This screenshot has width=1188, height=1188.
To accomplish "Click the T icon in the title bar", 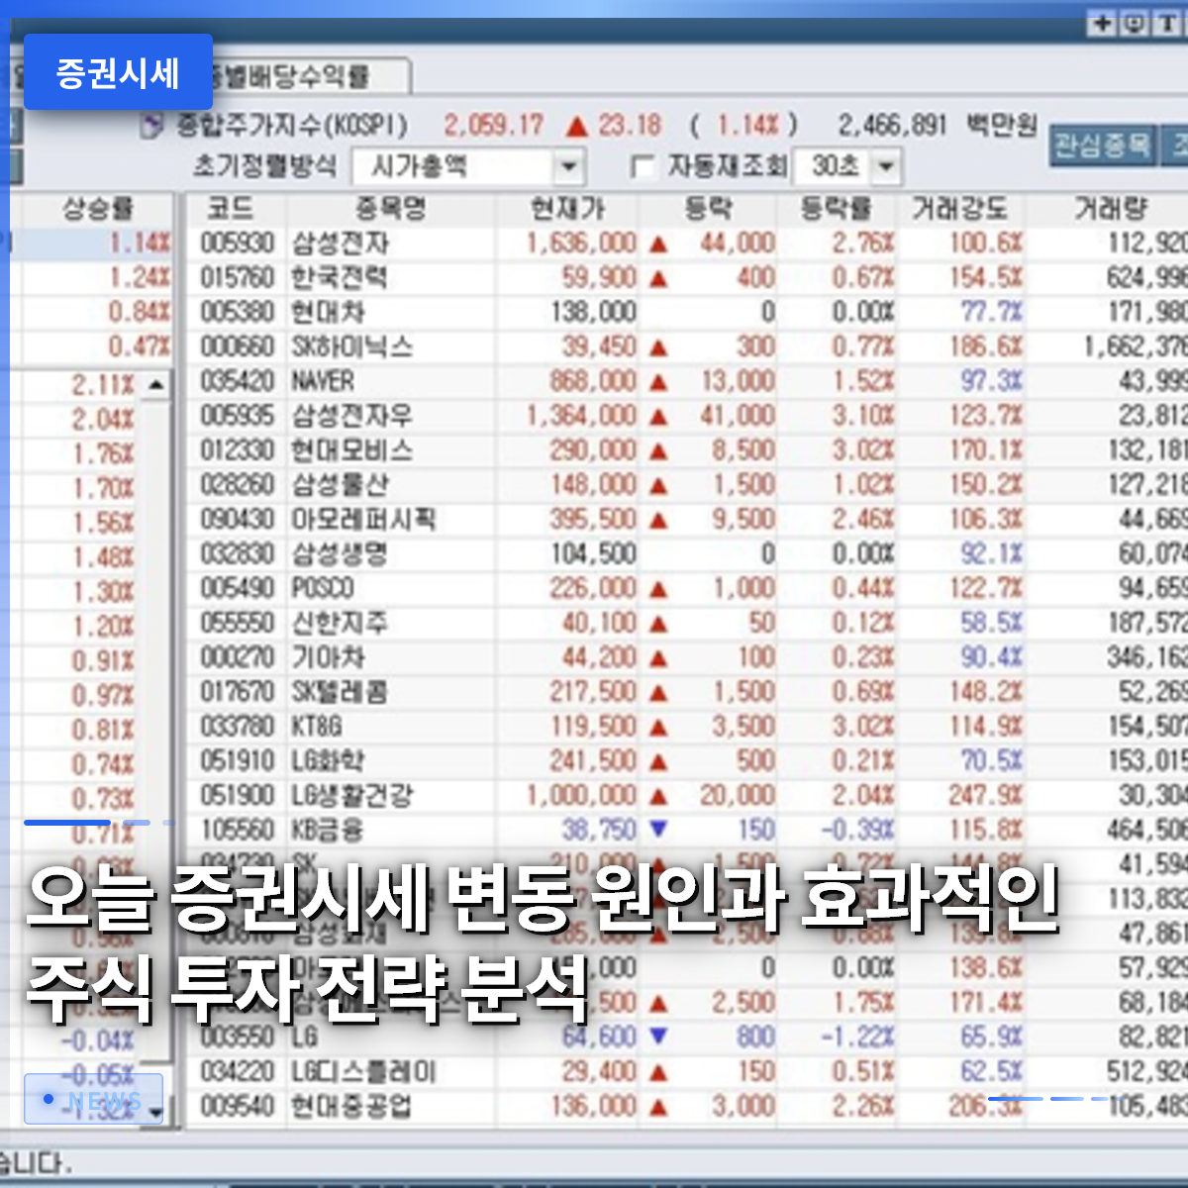I will click(x=1167, y=24).
